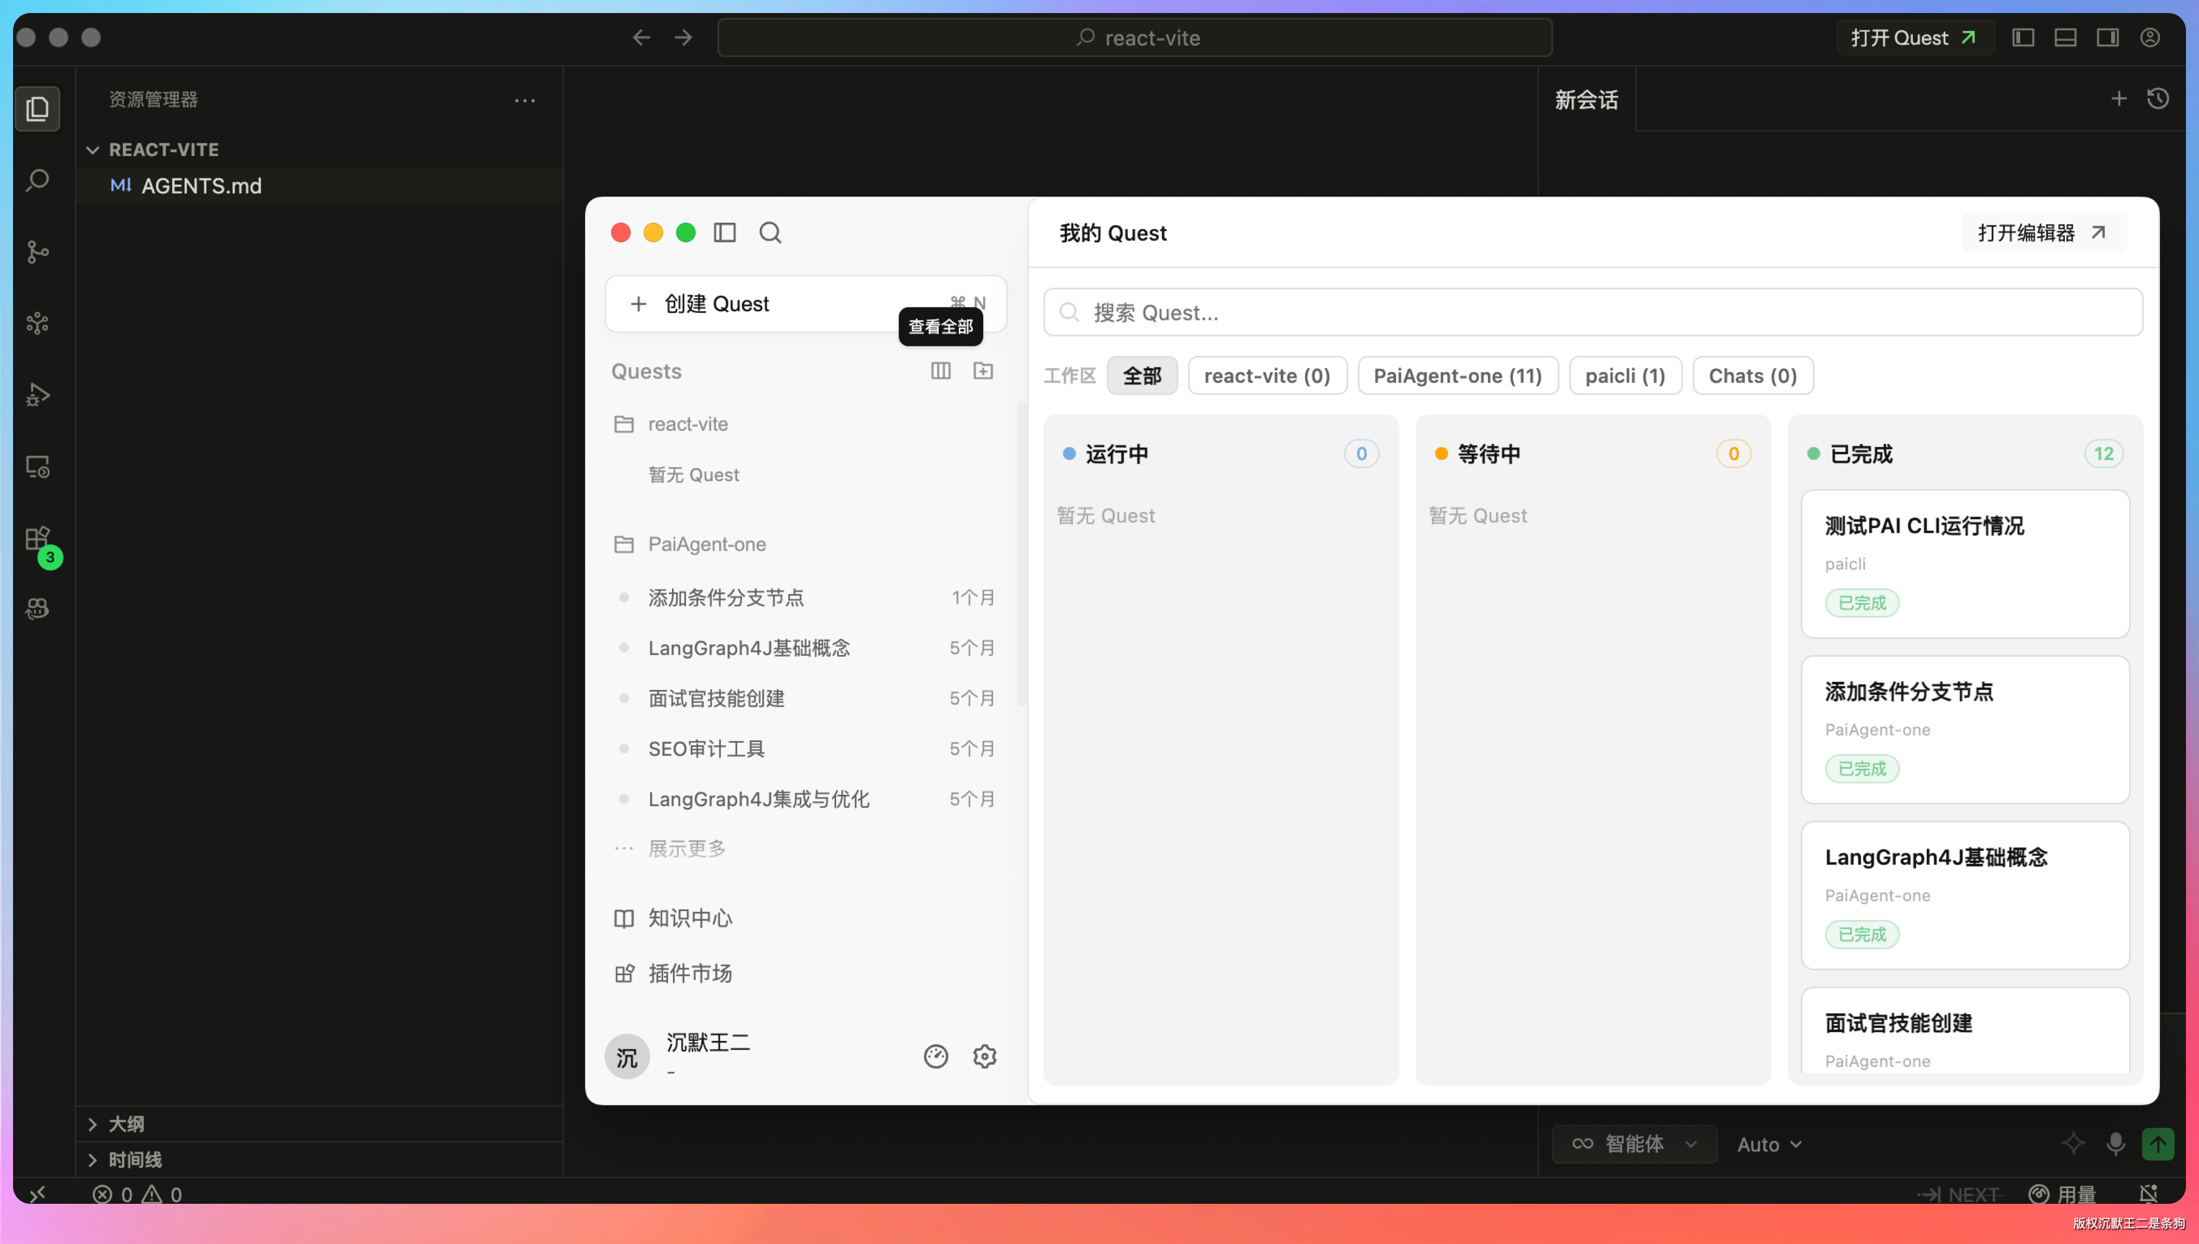The width and height of the screenshot is (2199, 1244).
Task: Open Extensions view with badge 3
Action: coord(39,542)
